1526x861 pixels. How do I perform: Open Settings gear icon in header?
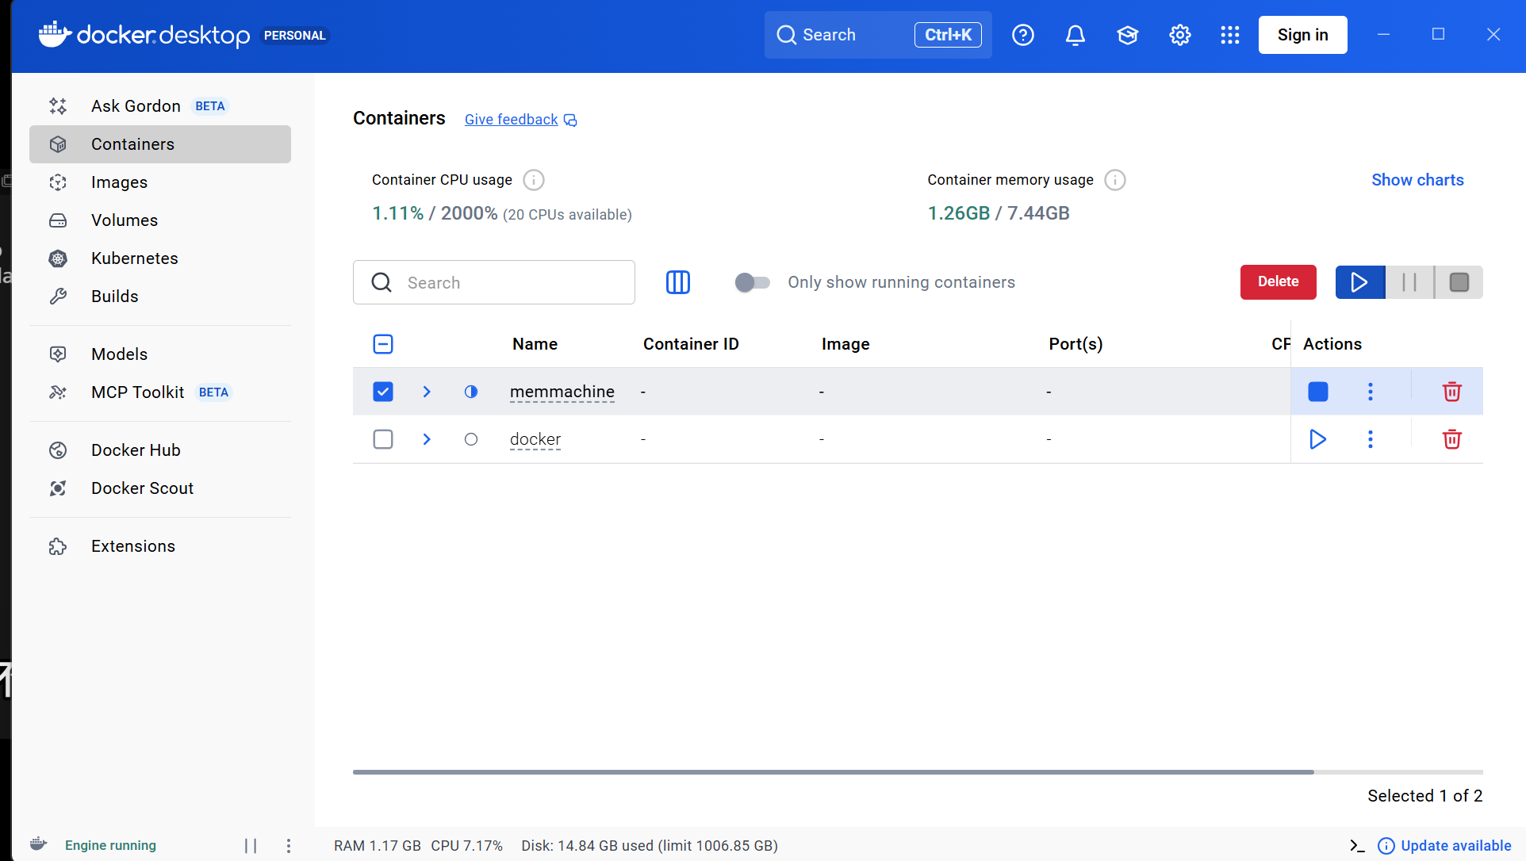[1179, 35]
